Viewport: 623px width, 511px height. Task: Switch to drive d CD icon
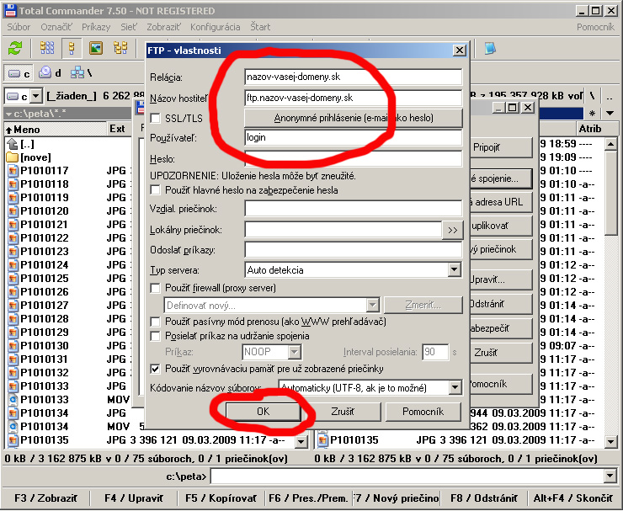50,72
